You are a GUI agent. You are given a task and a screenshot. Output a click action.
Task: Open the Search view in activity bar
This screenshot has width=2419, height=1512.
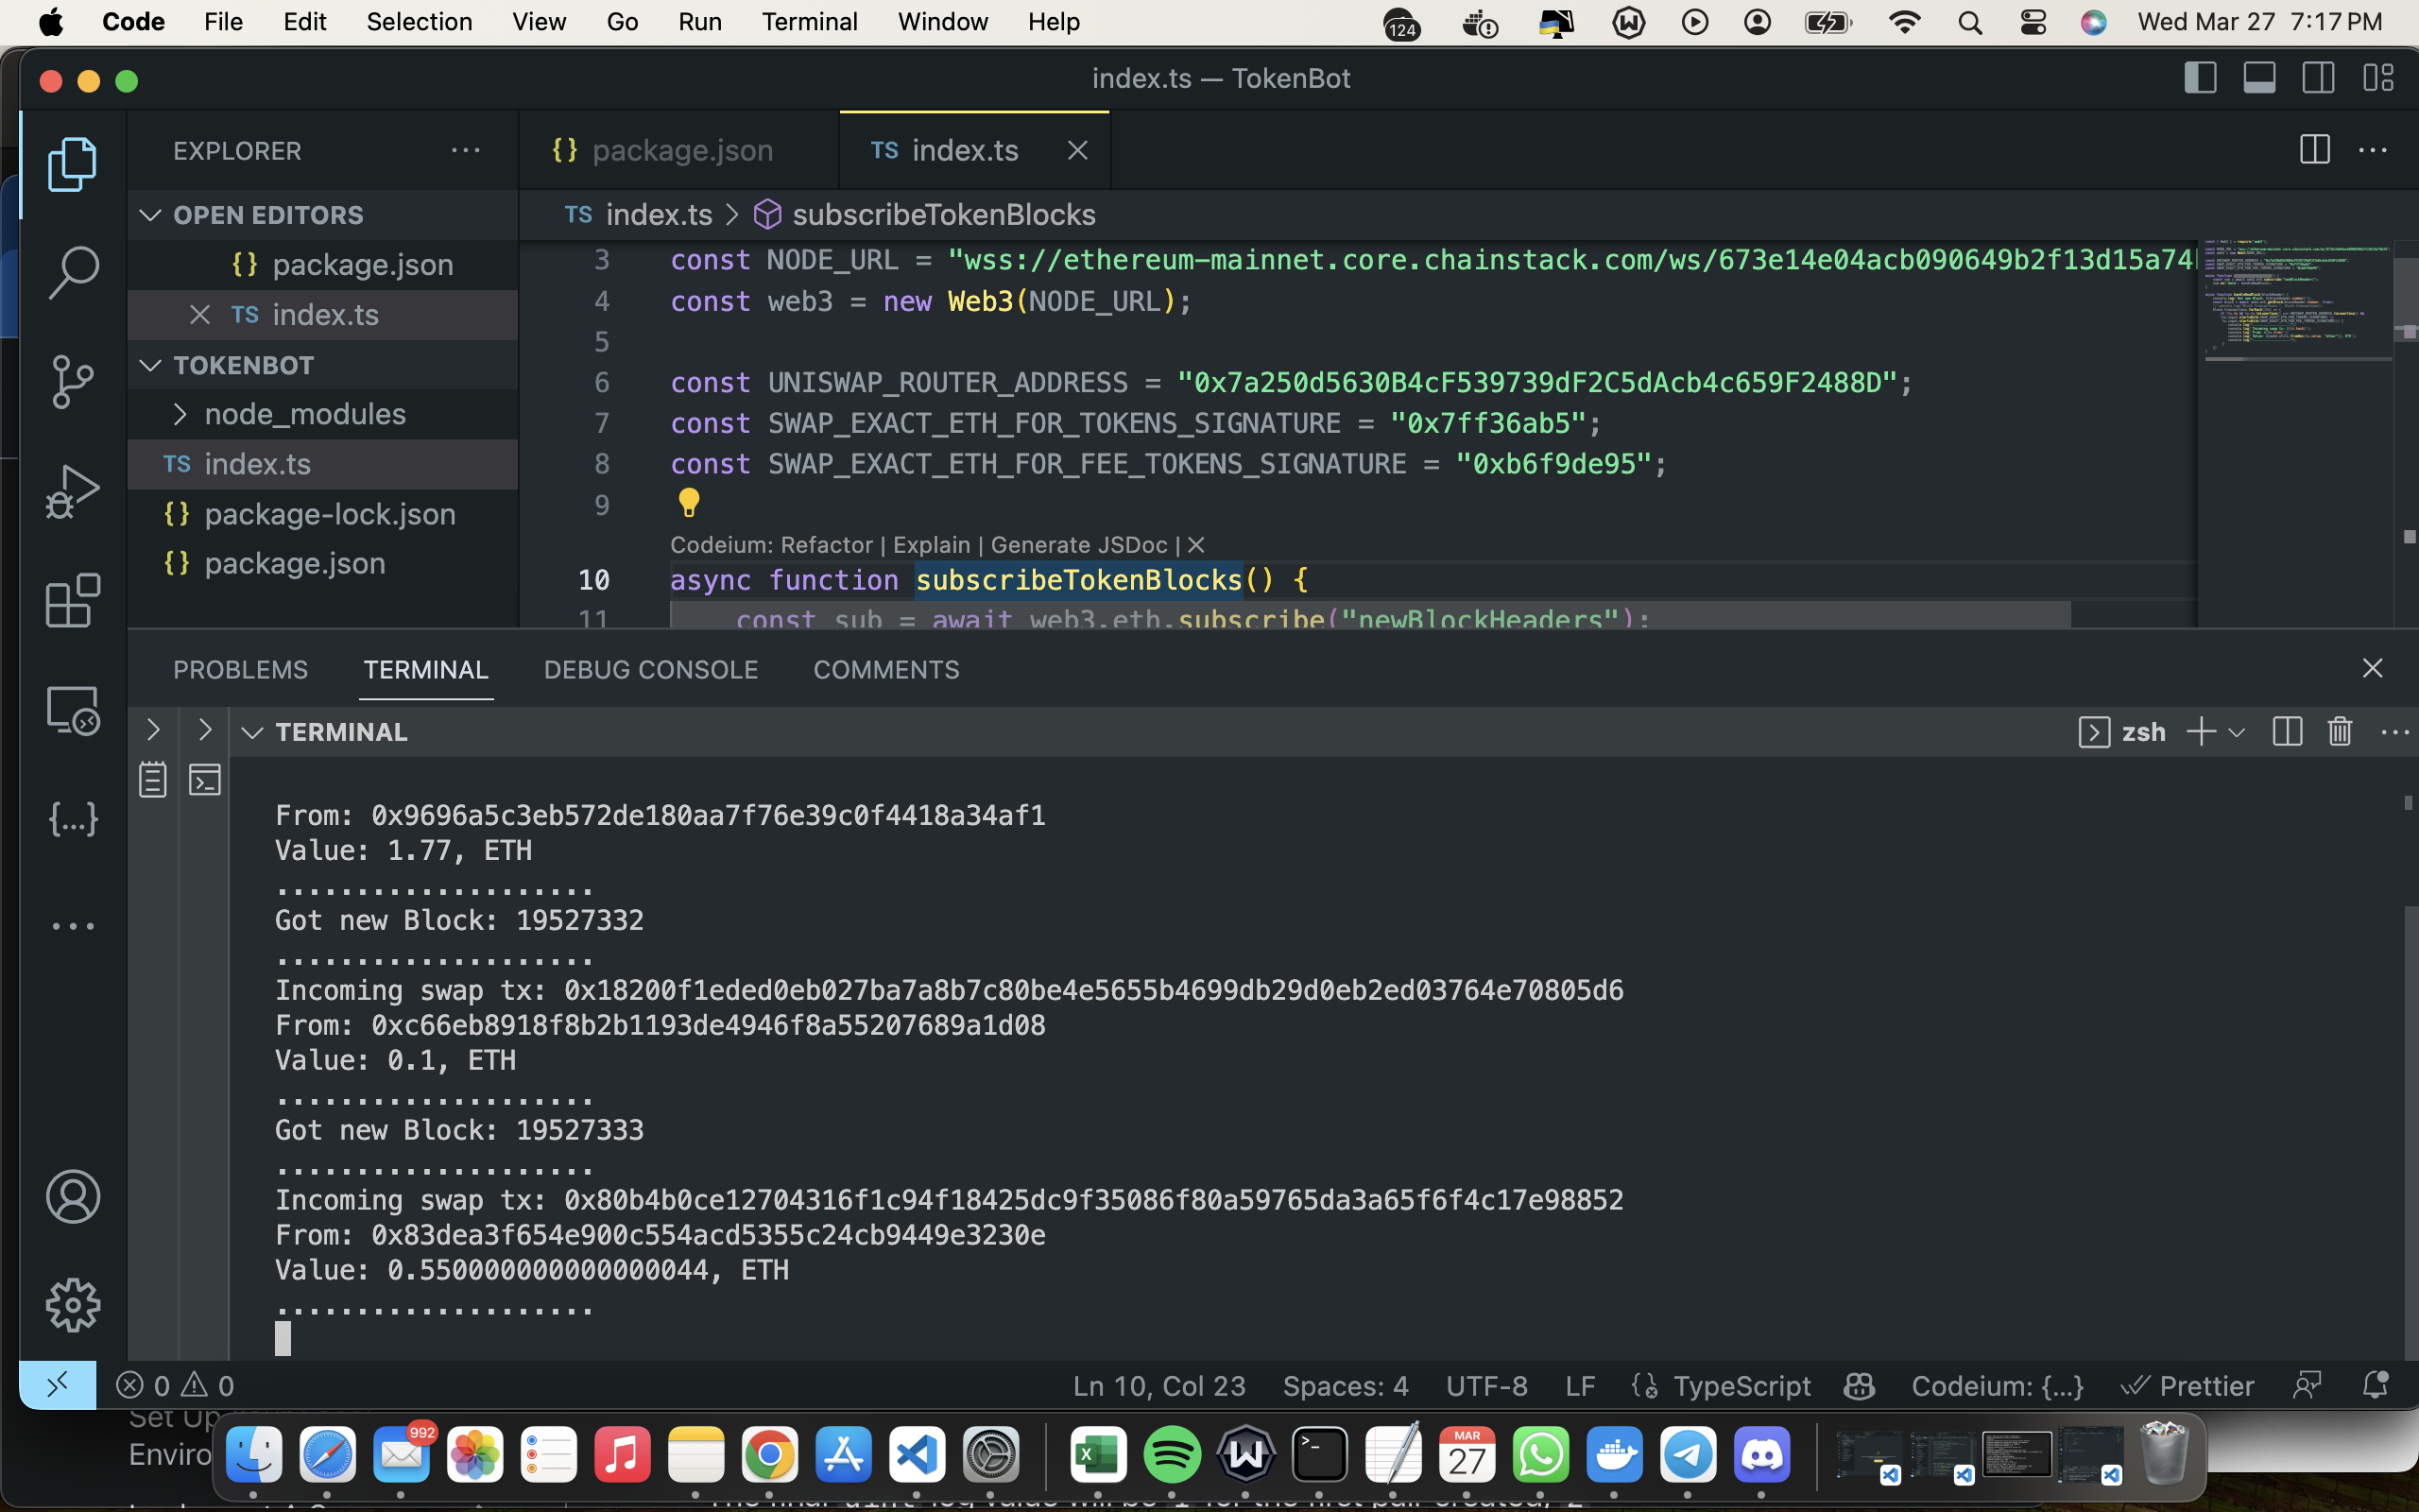click(73, 272)
